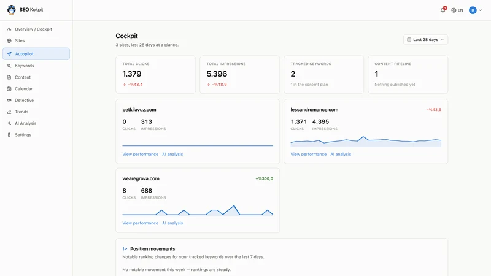The height and width of the screenshot is (276, 491).
Task: Click the Autopilot paper-plane icon
Action: [9, 54]
